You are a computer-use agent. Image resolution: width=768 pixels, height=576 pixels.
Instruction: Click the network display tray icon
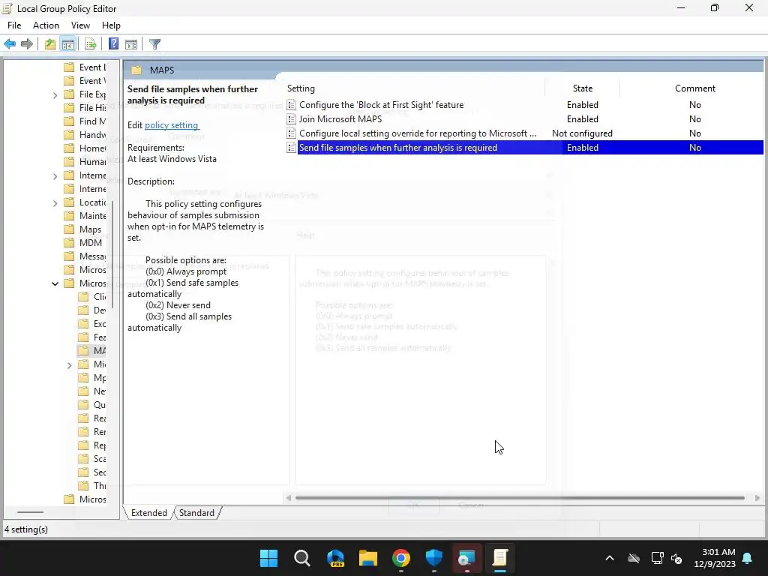(657, 558)
